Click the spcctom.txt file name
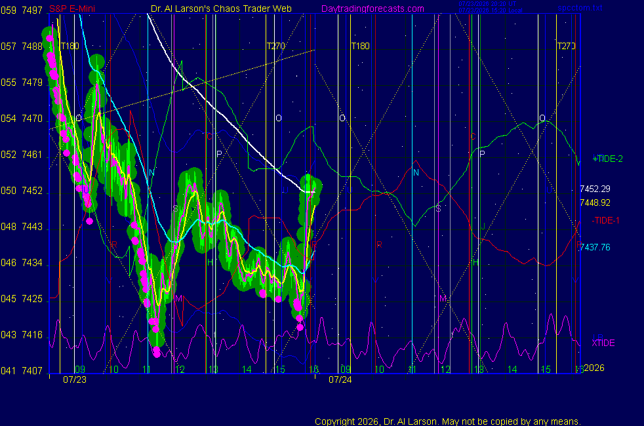The height and width of the screenshot is (426, 644). [580, 8]
